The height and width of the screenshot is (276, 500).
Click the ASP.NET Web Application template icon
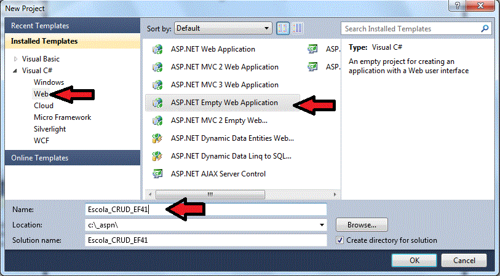coord(157,49)
